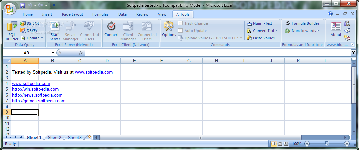Click the BS_SQL function icon
The width and height of the screenshot is (359, 150).
(x=23, y=23)
